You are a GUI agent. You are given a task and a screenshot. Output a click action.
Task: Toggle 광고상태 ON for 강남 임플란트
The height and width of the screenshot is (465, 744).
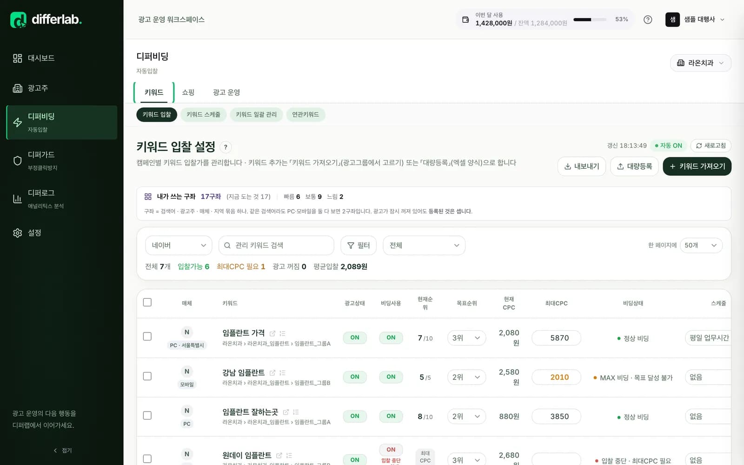355,377
